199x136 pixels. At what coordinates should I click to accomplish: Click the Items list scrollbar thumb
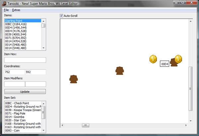[43, 26]
